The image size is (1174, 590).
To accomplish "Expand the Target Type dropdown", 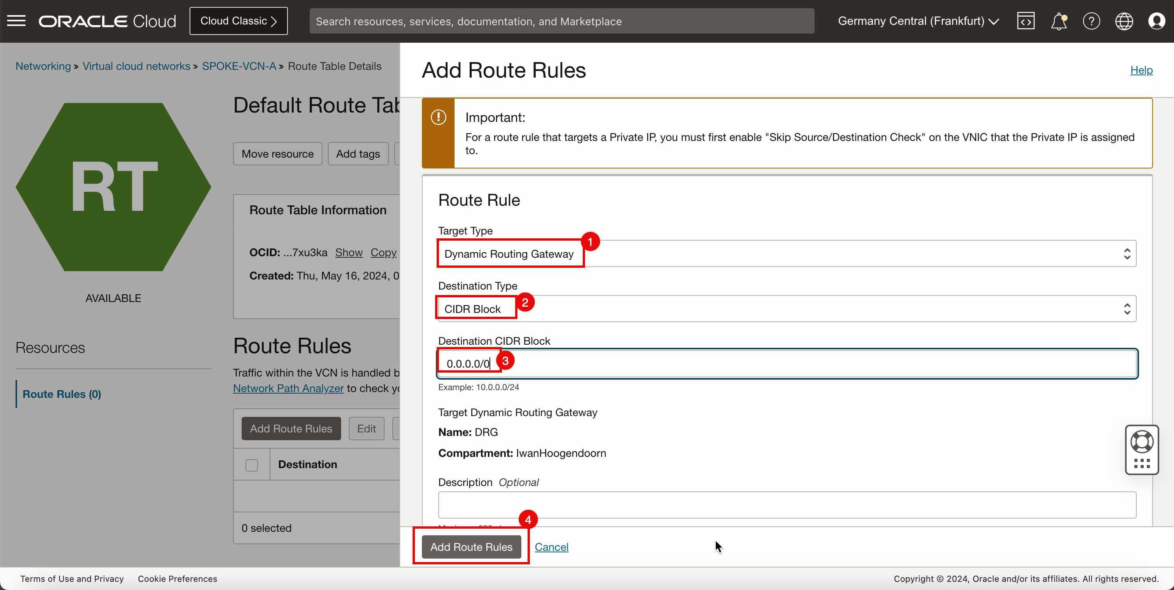I will coord(787,253).
